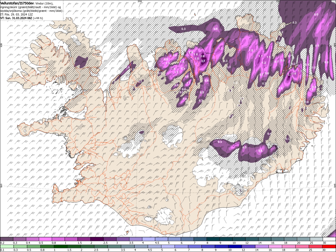Screen dimensions: 336x252
Task: Click the light green 0.3–0.5 rain legend swatch
Action: click(x=20, y=246)
